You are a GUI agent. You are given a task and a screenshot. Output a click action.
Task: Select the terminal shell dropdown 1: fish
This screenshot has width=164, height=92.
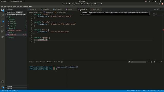click(137, 62)
